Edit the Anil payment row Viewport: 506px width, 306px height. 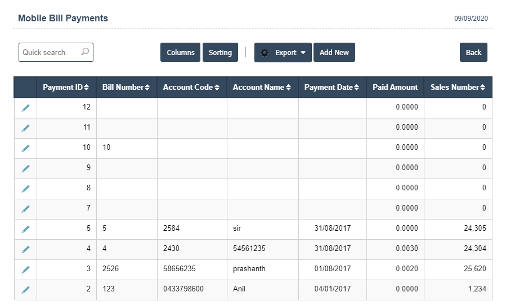pyautogui.click(x=25, y=290)
